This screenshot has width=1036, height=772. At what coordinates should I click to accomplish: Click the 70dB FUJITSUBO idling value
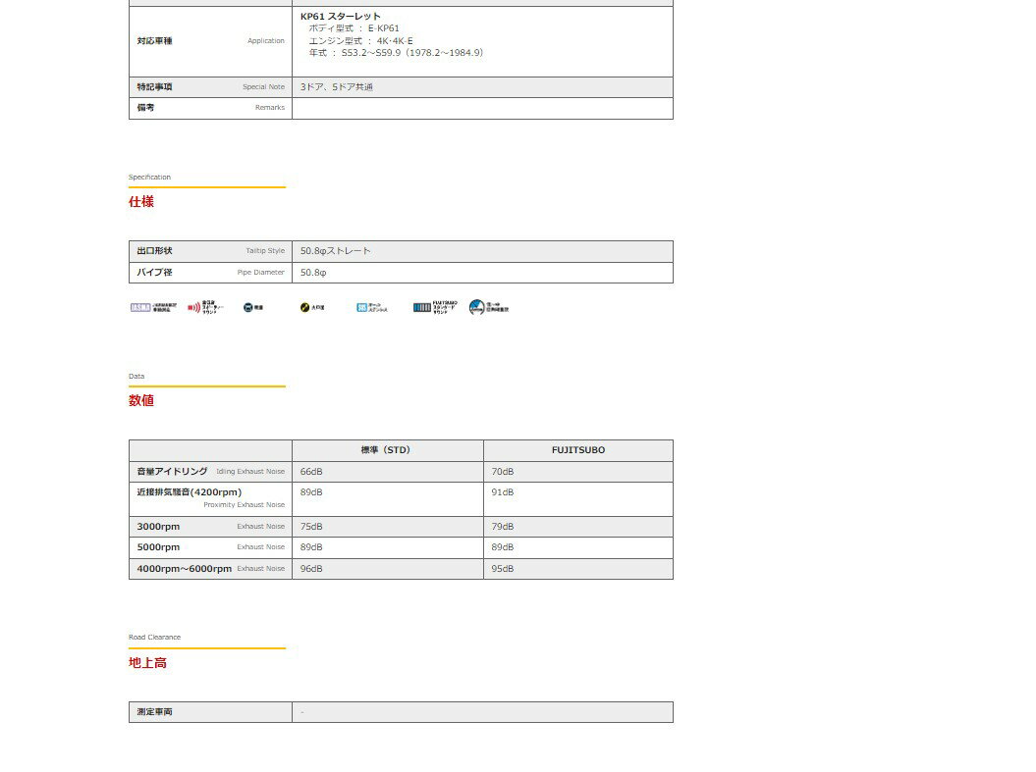click(x=503, y=472)
